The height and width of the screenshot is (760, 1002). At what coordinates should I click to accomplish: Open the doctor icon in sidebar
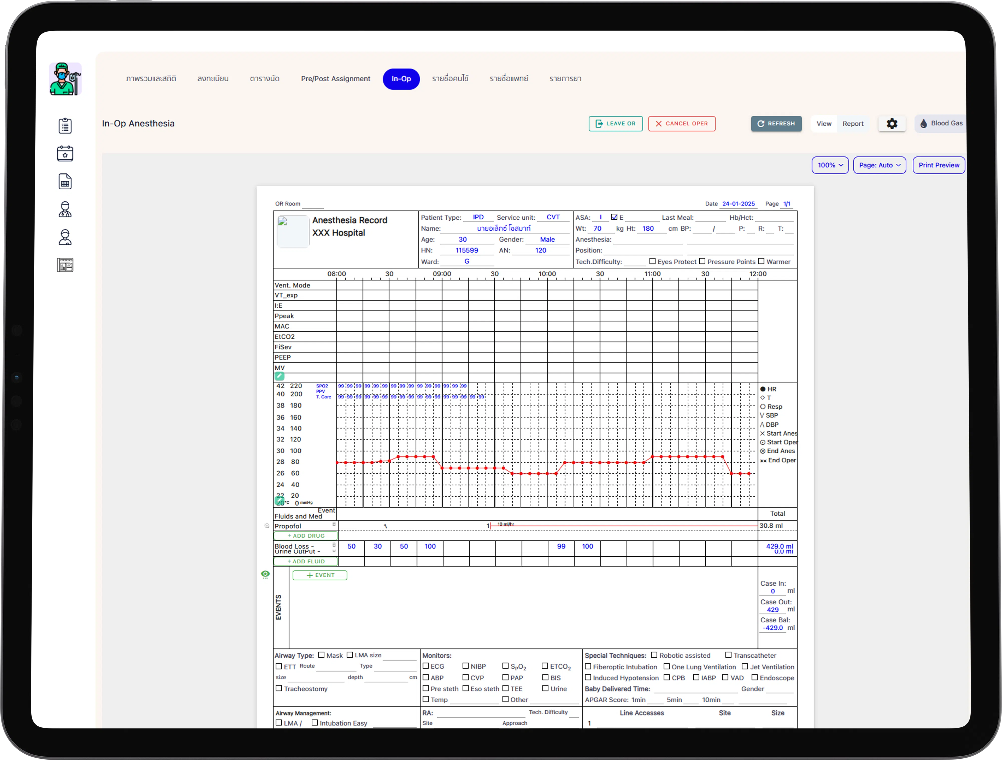65,209
